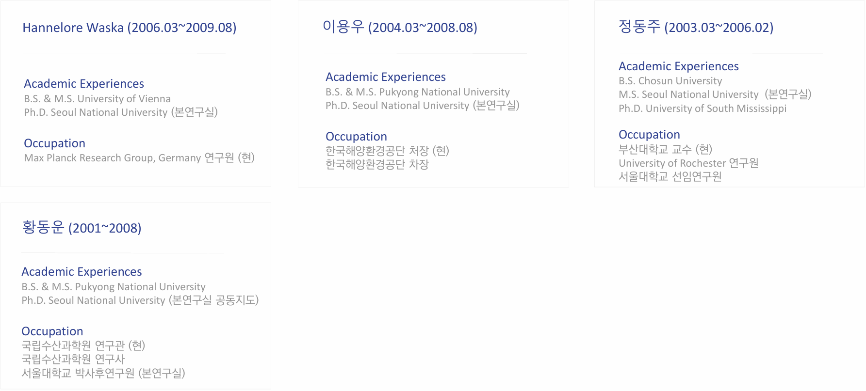Click University of South Mississippi text

point(716,109)
